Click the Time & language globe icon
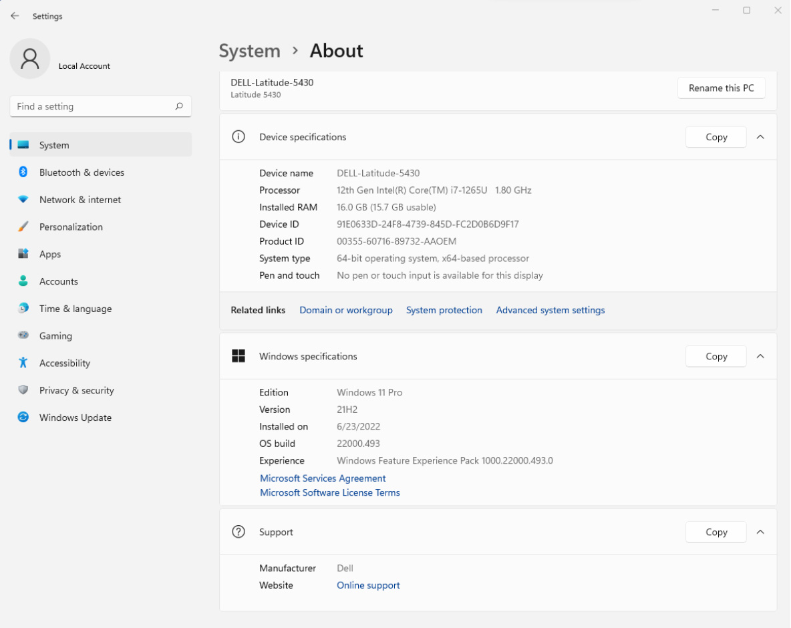This screenshot has height=628, width=791. [23, 308]
